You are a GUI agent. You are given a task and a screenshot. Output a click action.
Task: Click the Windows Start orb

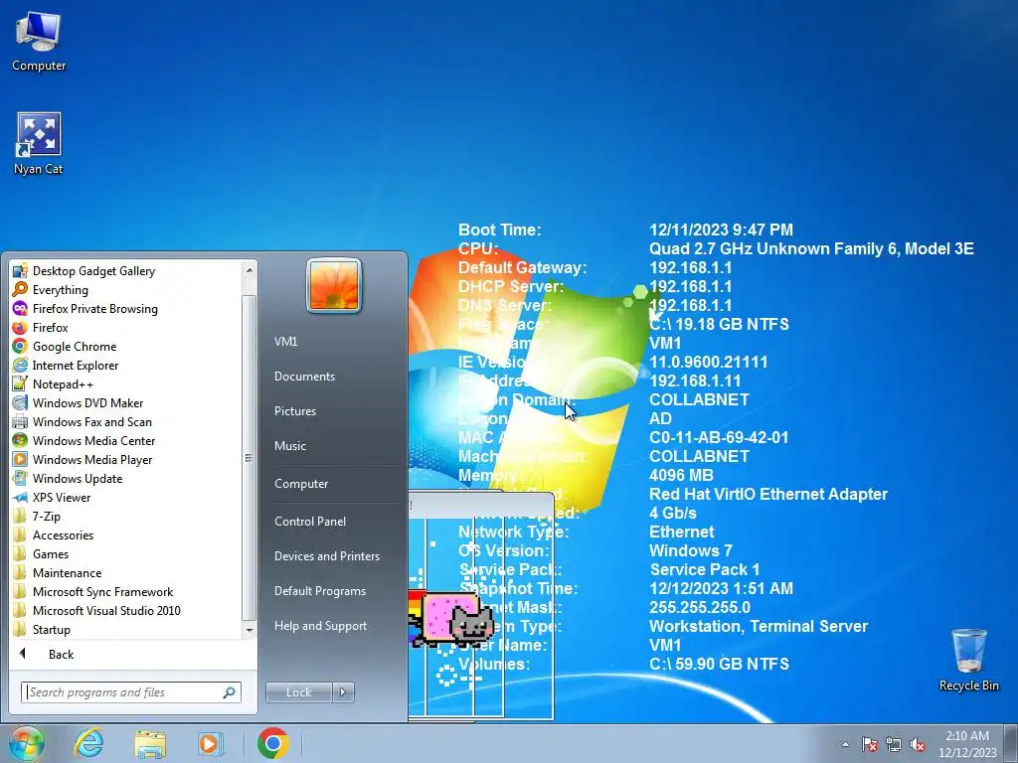click(x=27, y=743)
